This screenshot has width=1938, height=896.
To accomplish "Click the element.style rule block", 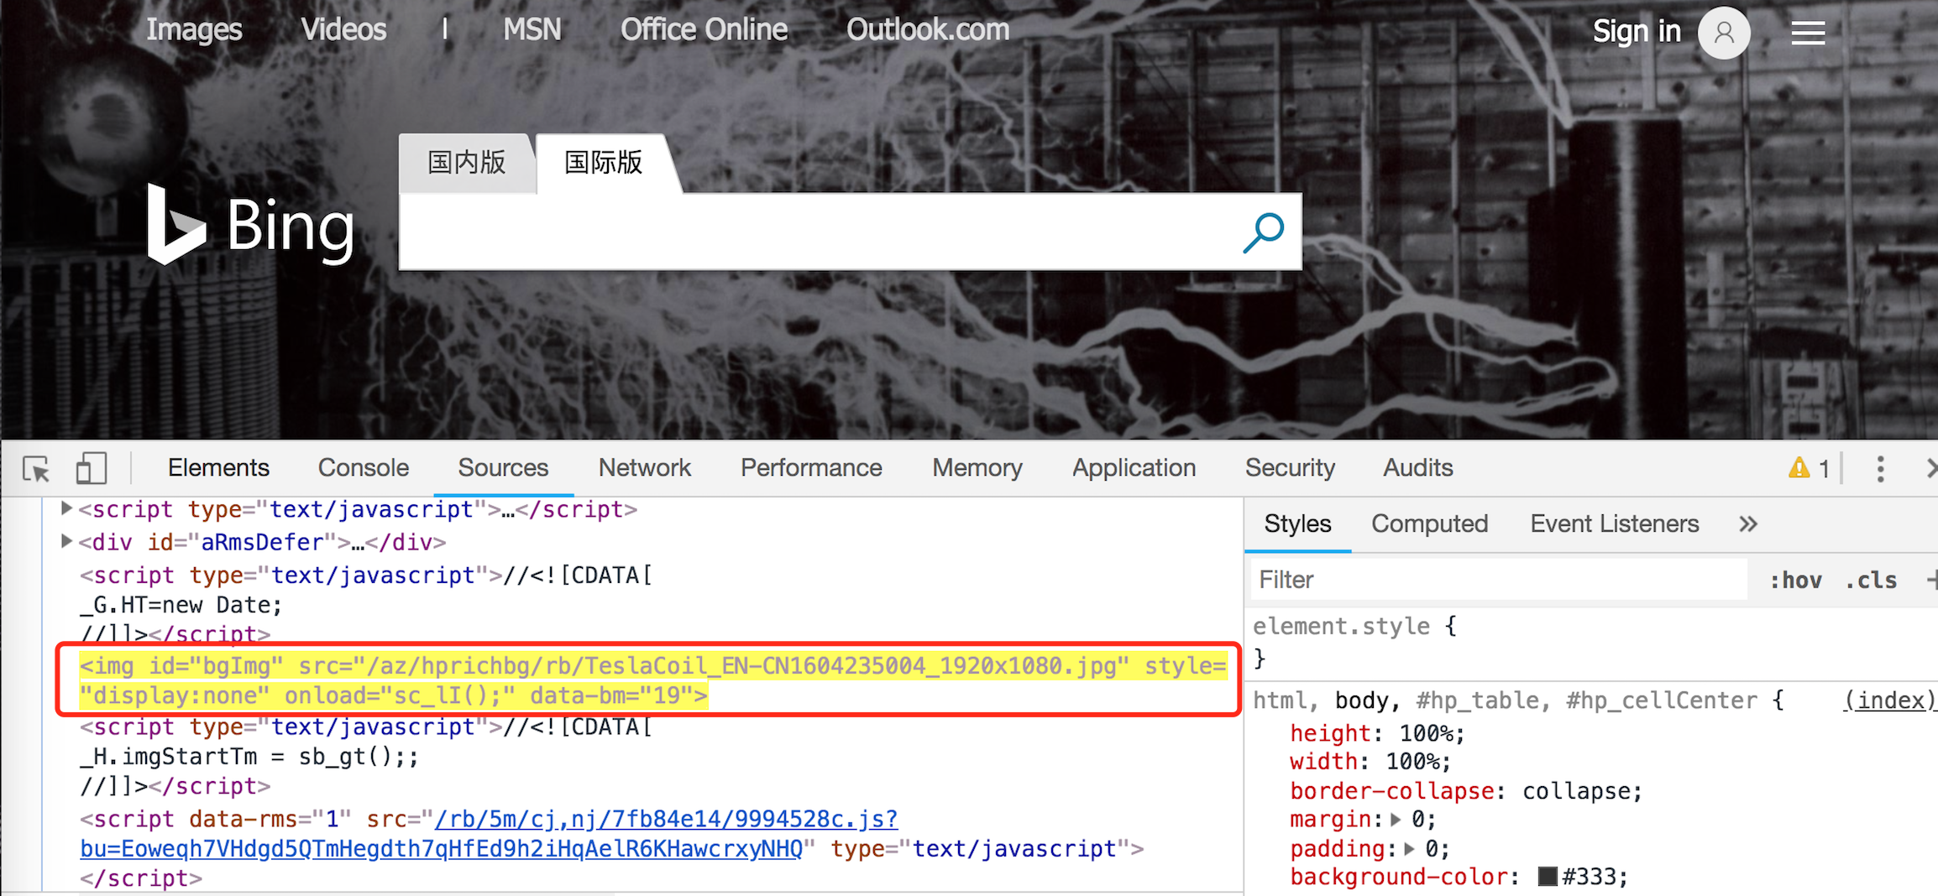I will pos(1354,642).
